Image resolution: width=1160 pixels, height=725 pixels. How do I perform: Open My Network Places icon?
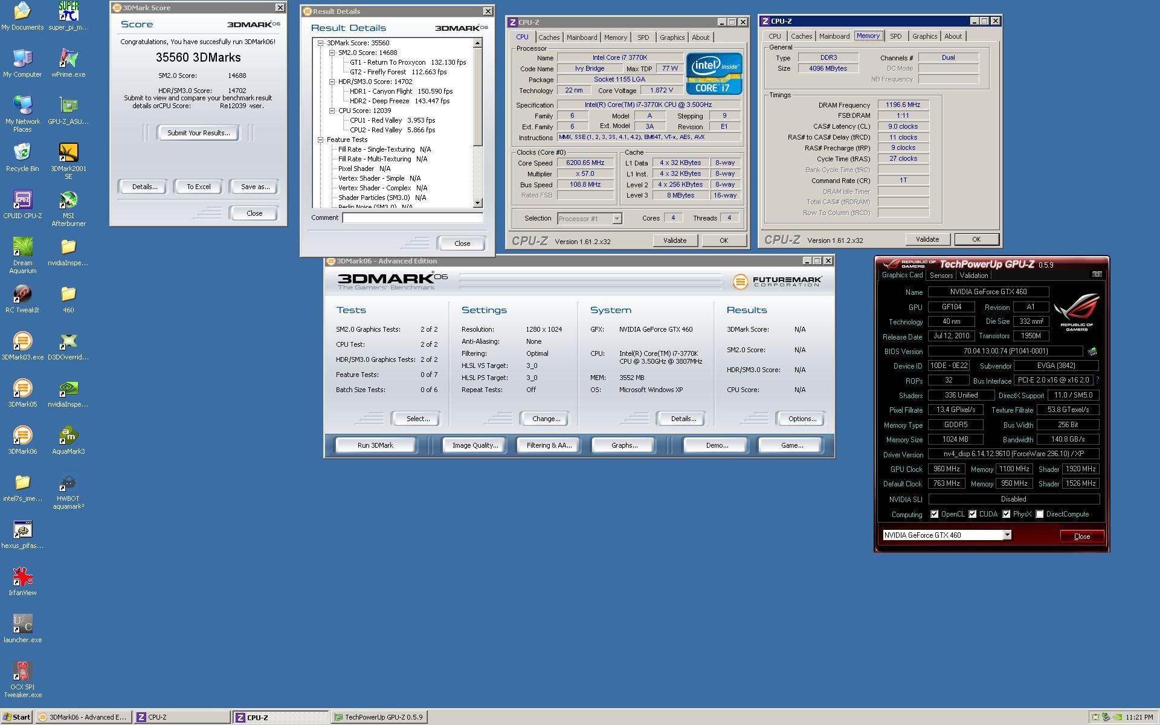(x=22, y=114)
